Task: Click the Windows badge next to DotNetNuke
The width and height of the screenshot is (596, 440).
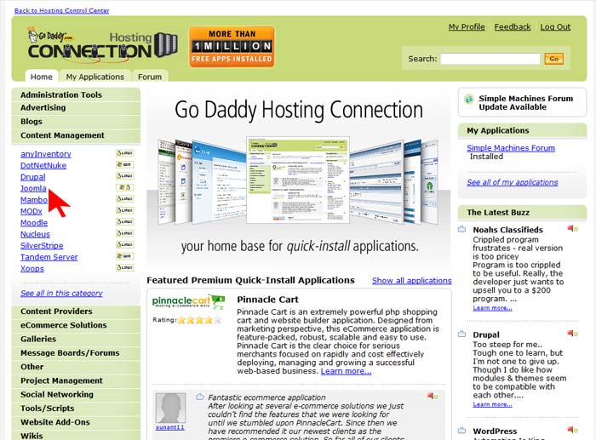Action: [x=124, y=164]
